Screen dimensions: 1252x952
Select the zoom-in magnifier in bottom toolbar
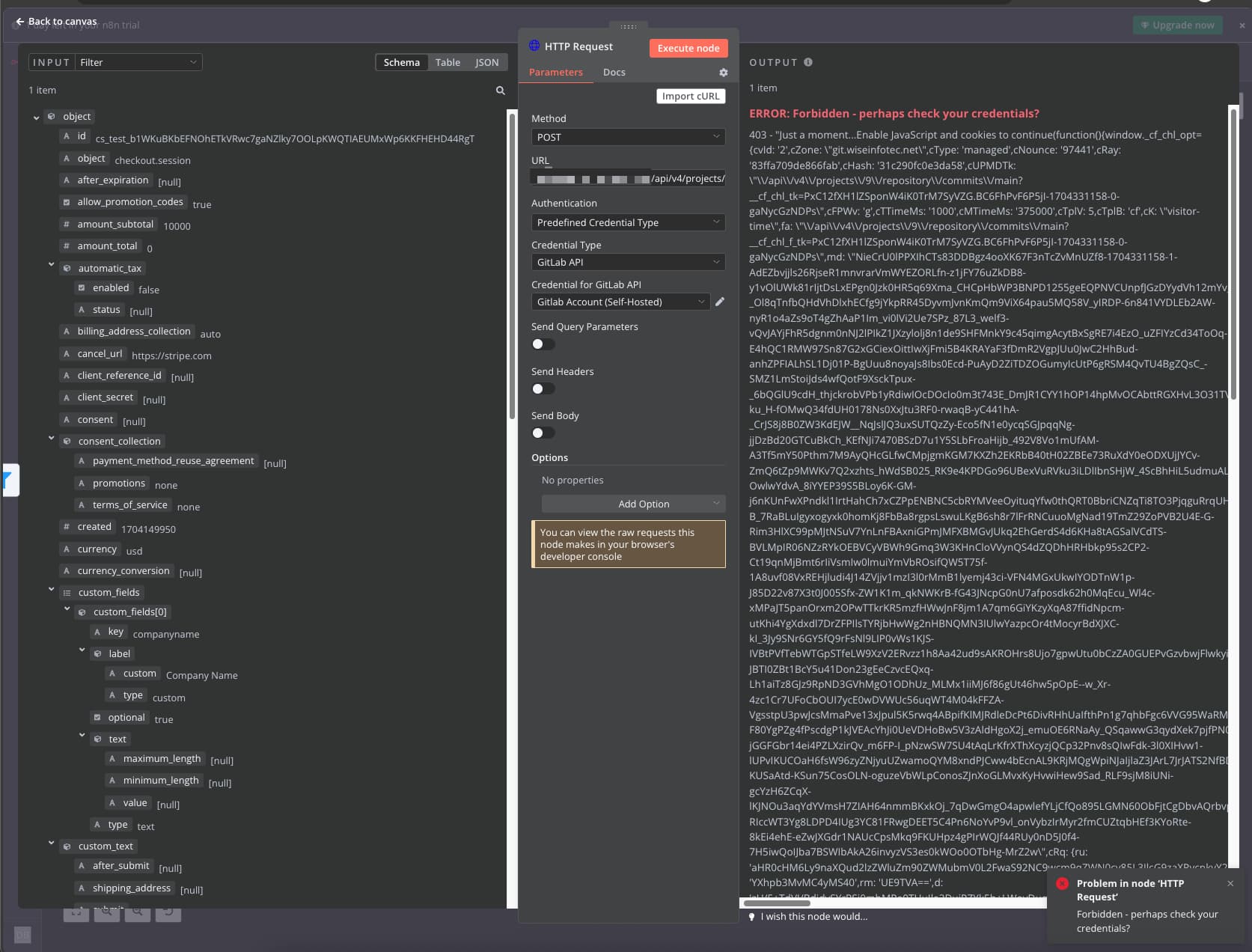107,913
